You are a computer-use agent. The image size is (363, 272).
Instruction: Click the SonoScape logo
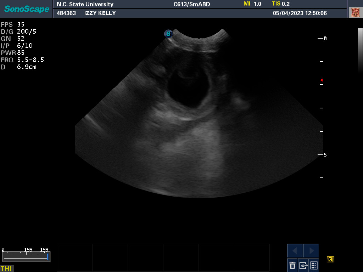click(27, 9)
